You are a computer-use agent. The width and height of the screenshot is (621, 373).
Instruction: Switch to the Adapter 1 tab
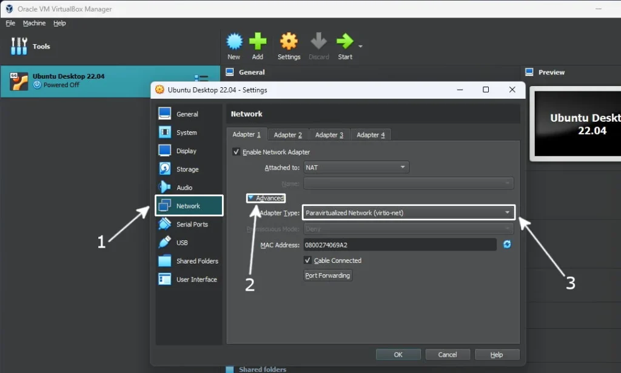click(x=247, y=134)
